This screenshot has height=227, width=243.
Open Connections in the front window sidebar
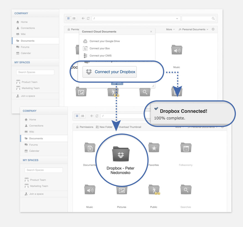[34, 126]
